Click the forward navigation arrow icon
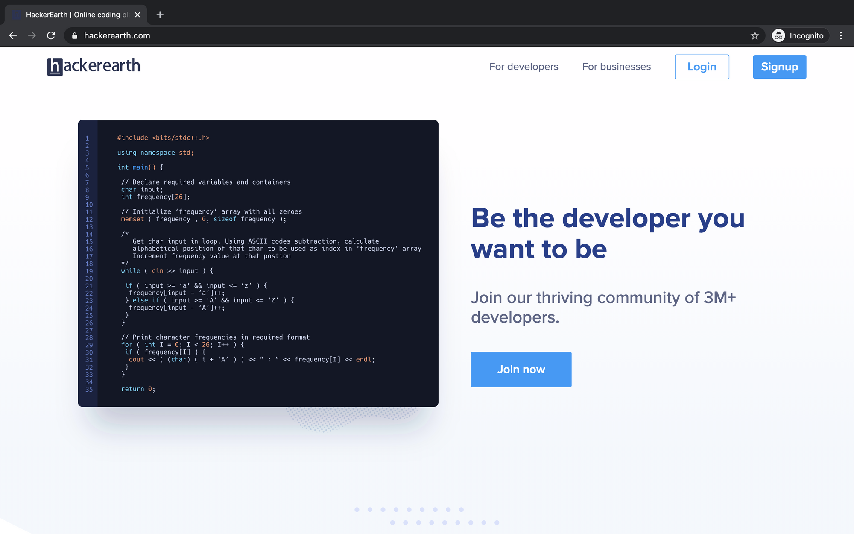This screenshot has width=854, height=534. click(31, 35)
